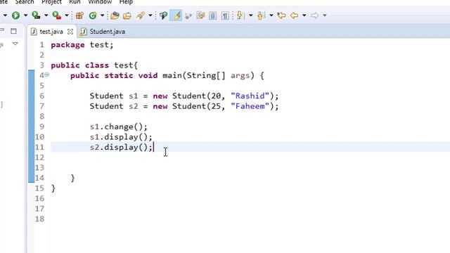
Task: Open the Search flashlight tool
Action: click(x=141, y=15)
